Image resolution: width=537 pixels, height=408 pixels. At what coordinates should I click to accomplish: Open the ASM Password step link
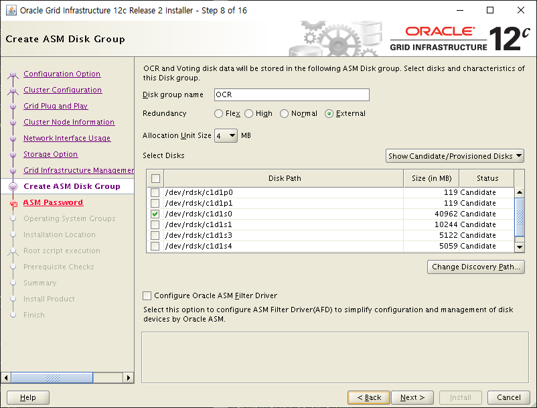point(53,202)
